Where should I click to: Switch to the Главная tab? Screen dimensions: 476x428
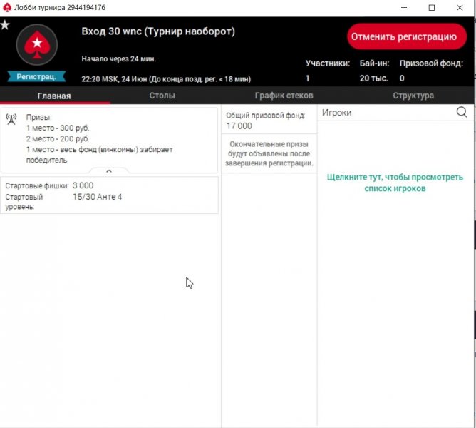point(54,96)
